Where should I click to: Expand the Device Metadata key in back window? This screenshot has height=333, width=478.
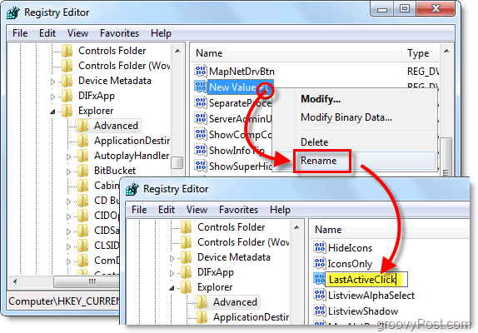(x=52, y=82)
